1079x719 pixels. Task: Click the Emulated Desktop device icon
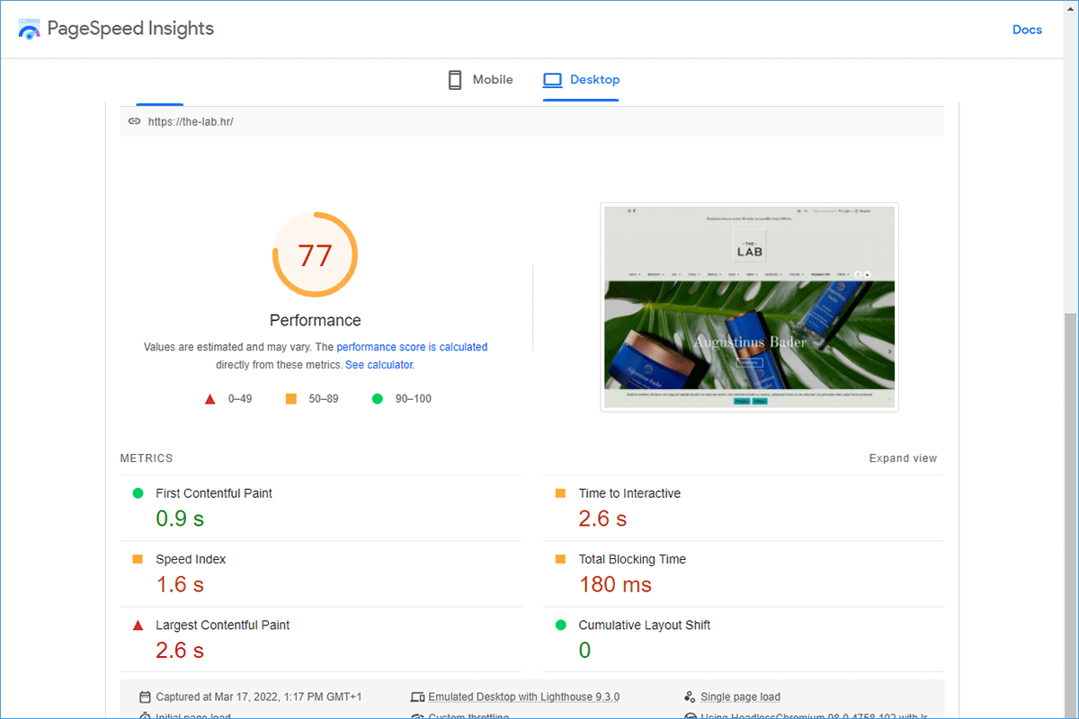pos(417,697)
